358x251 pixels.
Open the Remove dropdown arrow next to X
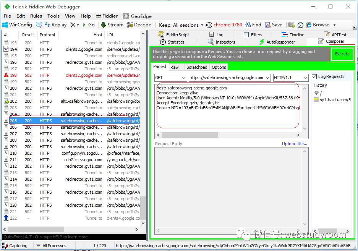click(78, 25)
